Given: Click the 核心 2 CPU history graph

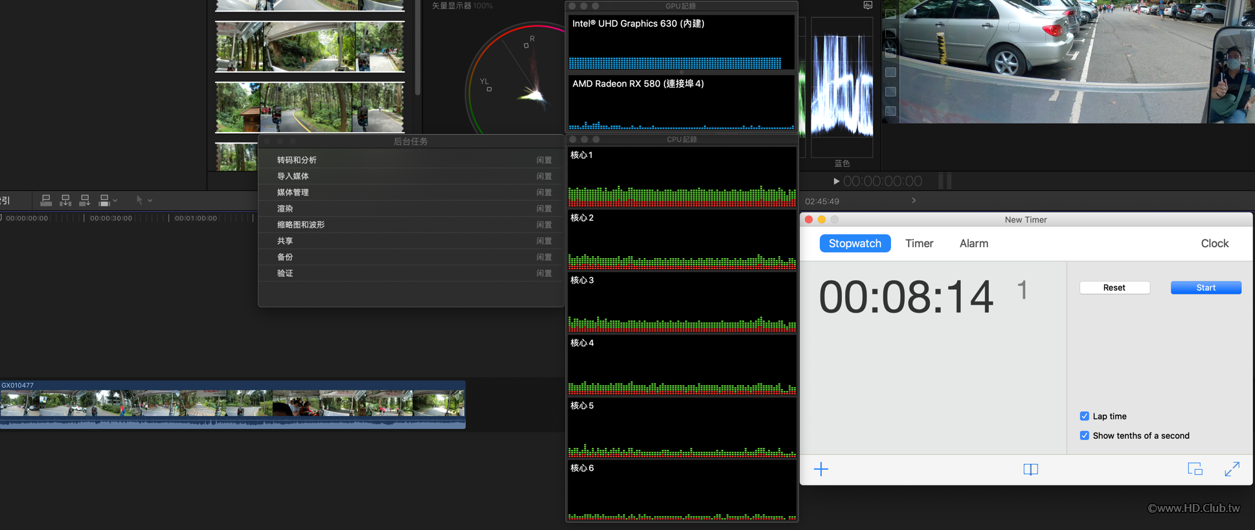Looking at the screenshot, I should coord(682,240).
